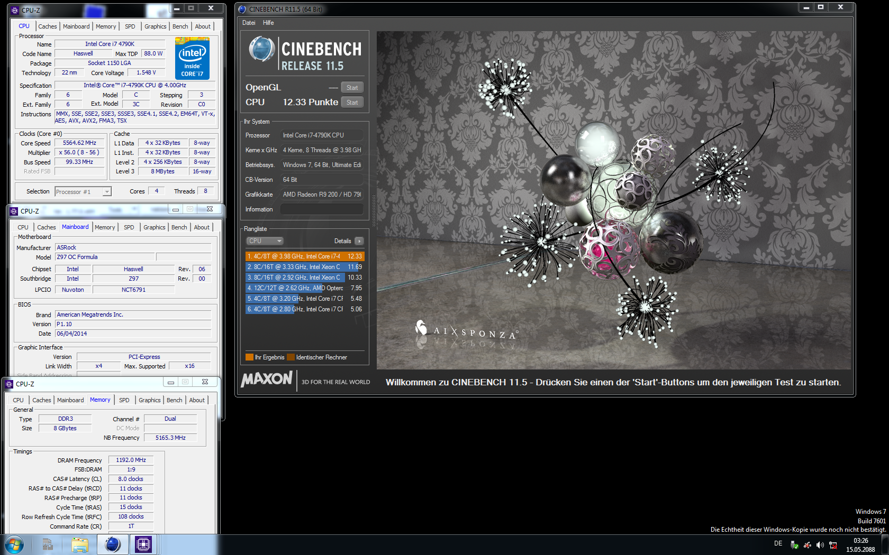Click the Cinebench rendered scene image

[x=614, y=200]
